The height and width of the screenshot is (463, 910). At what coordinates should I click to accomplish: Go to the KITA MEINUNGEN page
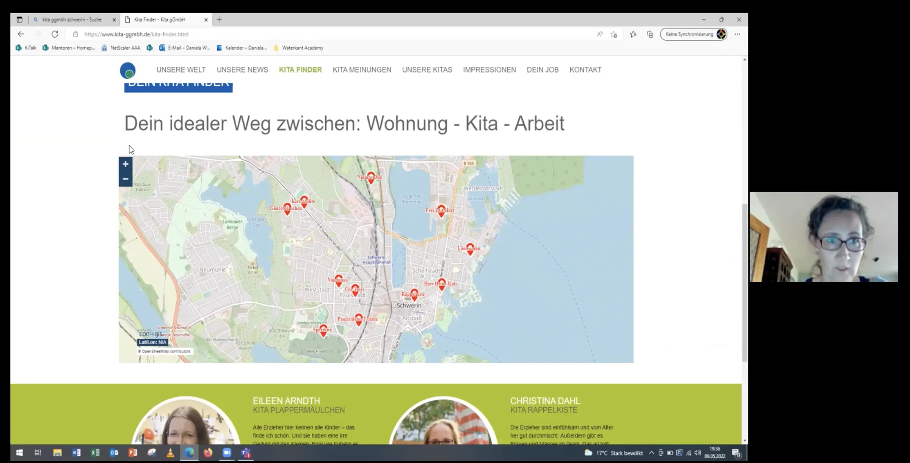(362, 70)
